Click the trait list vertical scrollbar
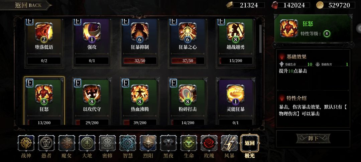Image resolution: width=361 pixels, height=162 pixels. pyautogui.click(x=261, y=39)
